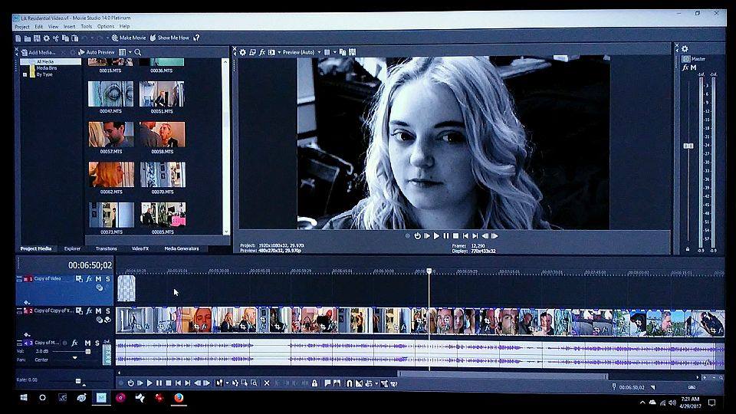Select the All Media folder
This screenshot has height=414, width=736.
point(45,61)
